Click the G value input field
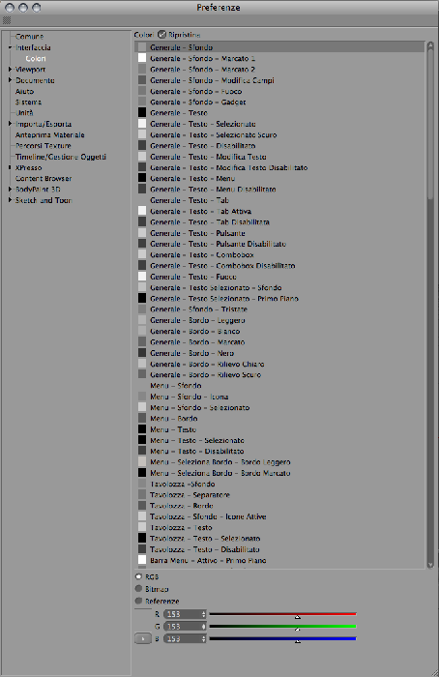This screenshot has width=439, height=677. (182, 626)
